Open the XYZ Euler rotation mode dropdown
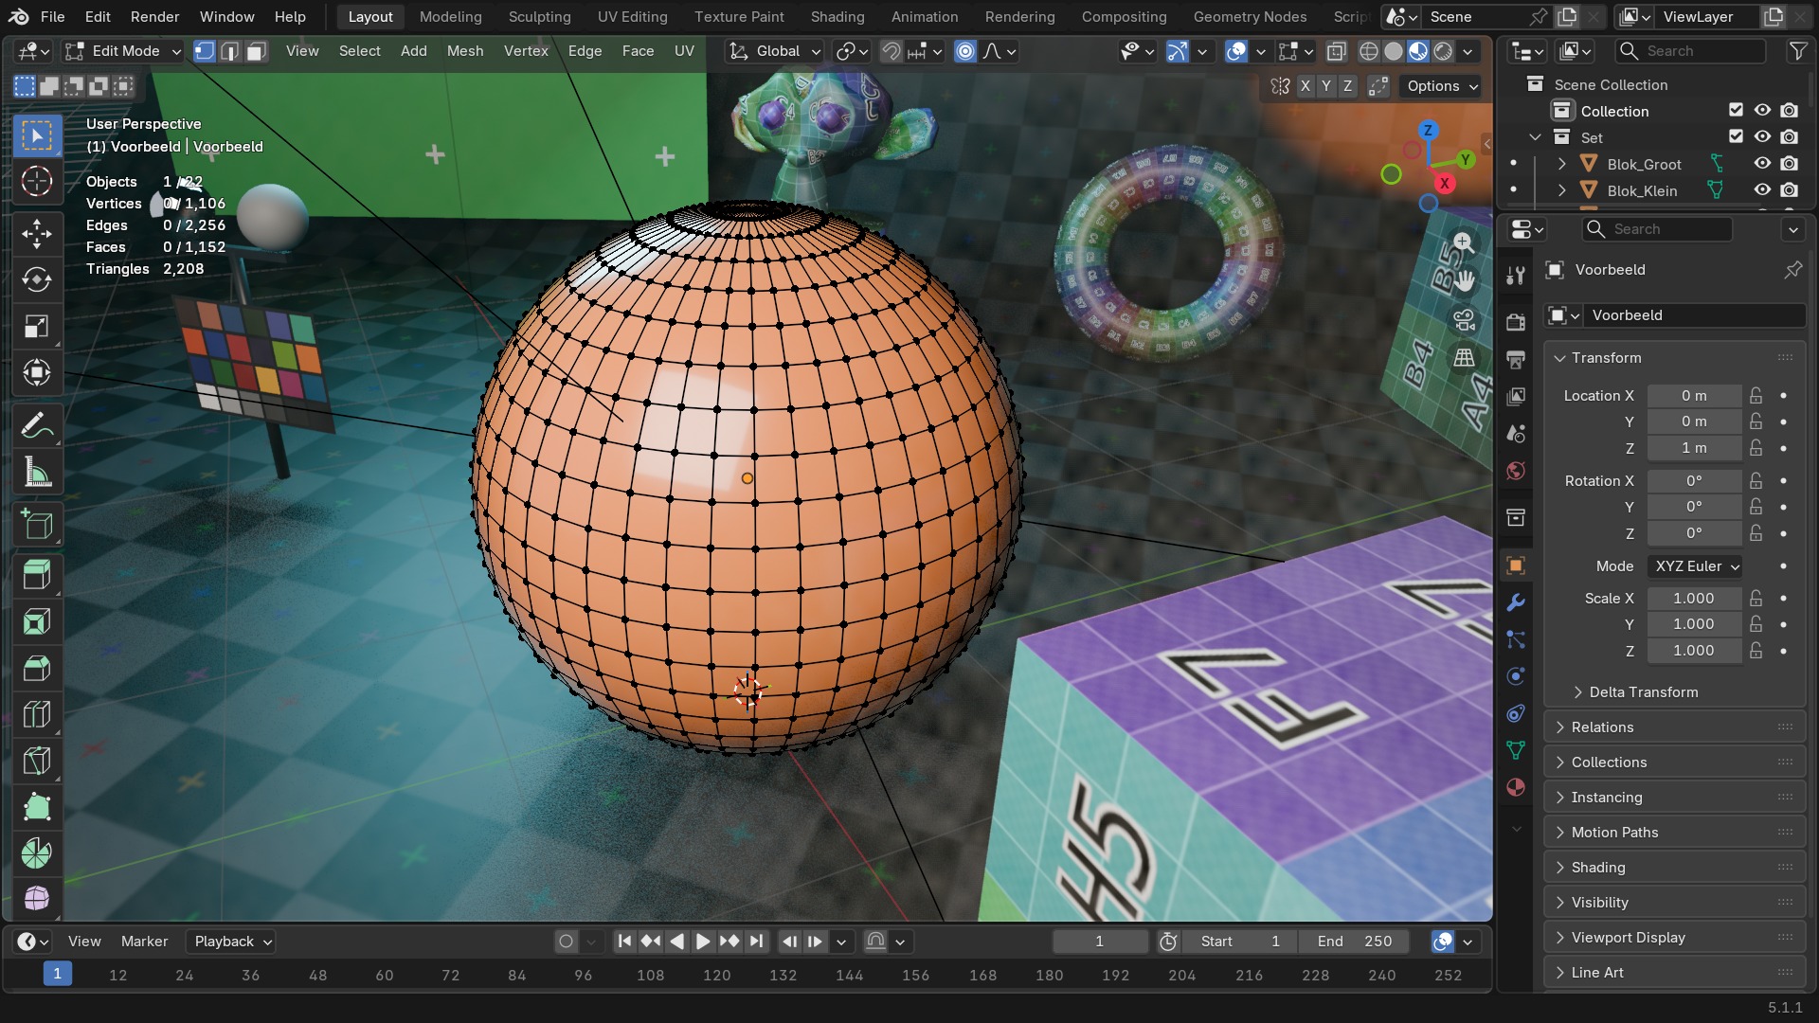Viewport: 1819px width, 1023px height. click(x=1696, y=566)
